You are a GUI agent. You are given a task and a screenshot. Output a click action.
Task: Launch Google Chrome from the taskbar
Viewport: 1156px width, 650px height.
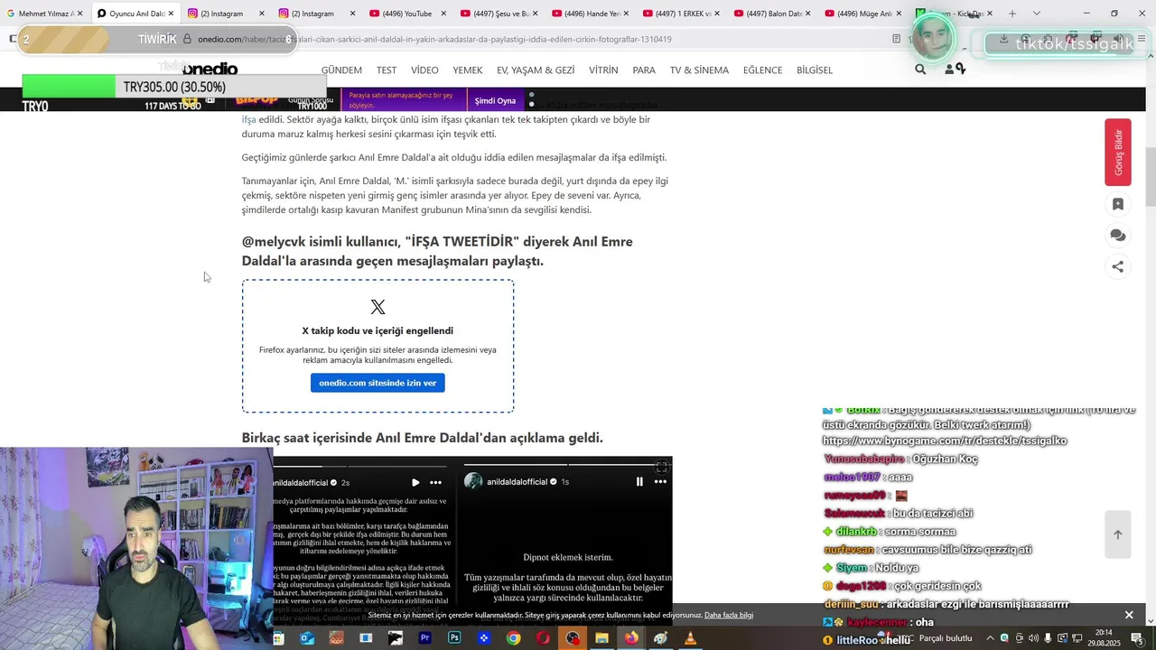click(513, 638)
